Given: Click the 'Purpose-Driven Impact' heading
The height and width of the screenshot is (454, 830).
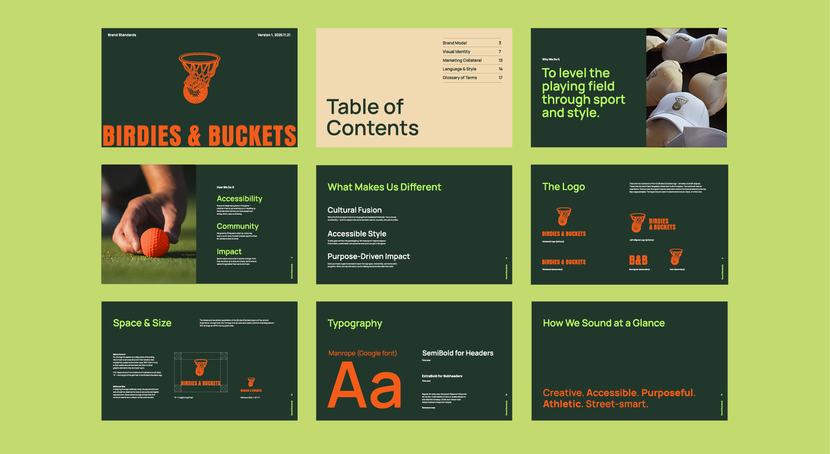Looking at the screenshot, I should pos(369,256).
